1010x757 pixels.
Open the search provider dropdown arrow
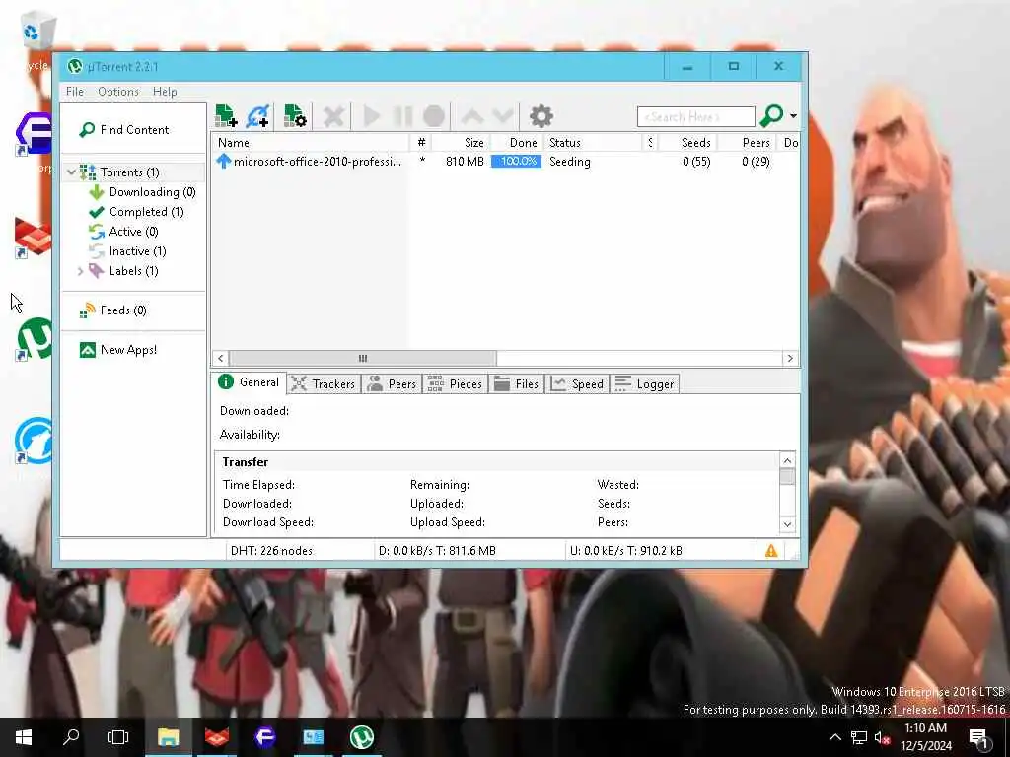click(x=794, y=116)
